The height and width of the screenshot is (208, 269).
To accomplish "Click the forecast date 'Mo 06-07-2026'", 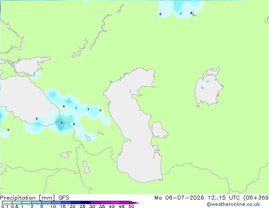I will [x=179, y=198].
